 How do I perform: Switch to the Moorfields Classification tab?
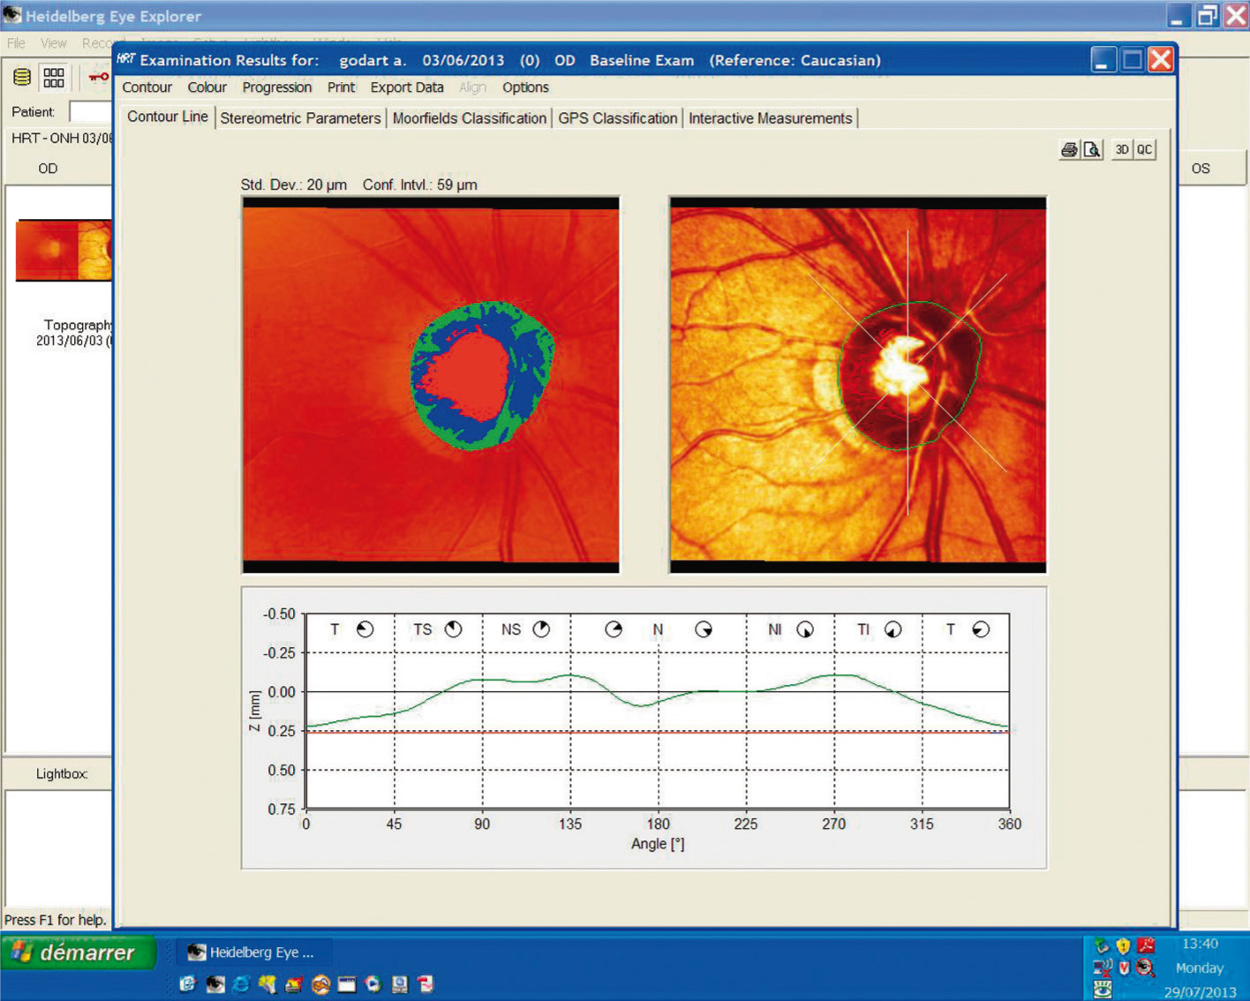(x=469, y=118)
